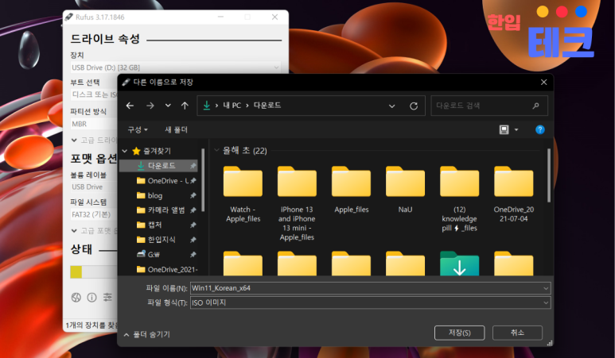Viewport: 615px width, 358px height.
Task: Collapse the 즐겨찾기 tree section
Action: (x=125, y=151)
